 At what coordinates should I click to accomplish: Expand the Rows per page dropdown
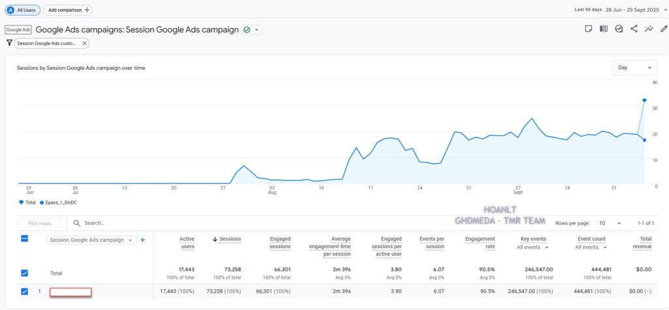[610, 223]
